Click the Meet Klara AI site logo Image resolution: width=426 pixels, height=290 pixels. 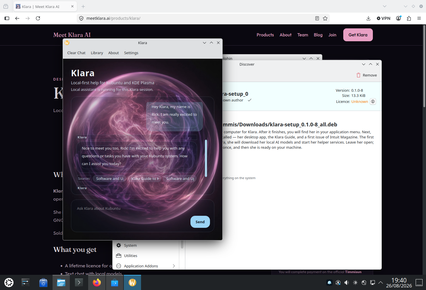point(72,35)
